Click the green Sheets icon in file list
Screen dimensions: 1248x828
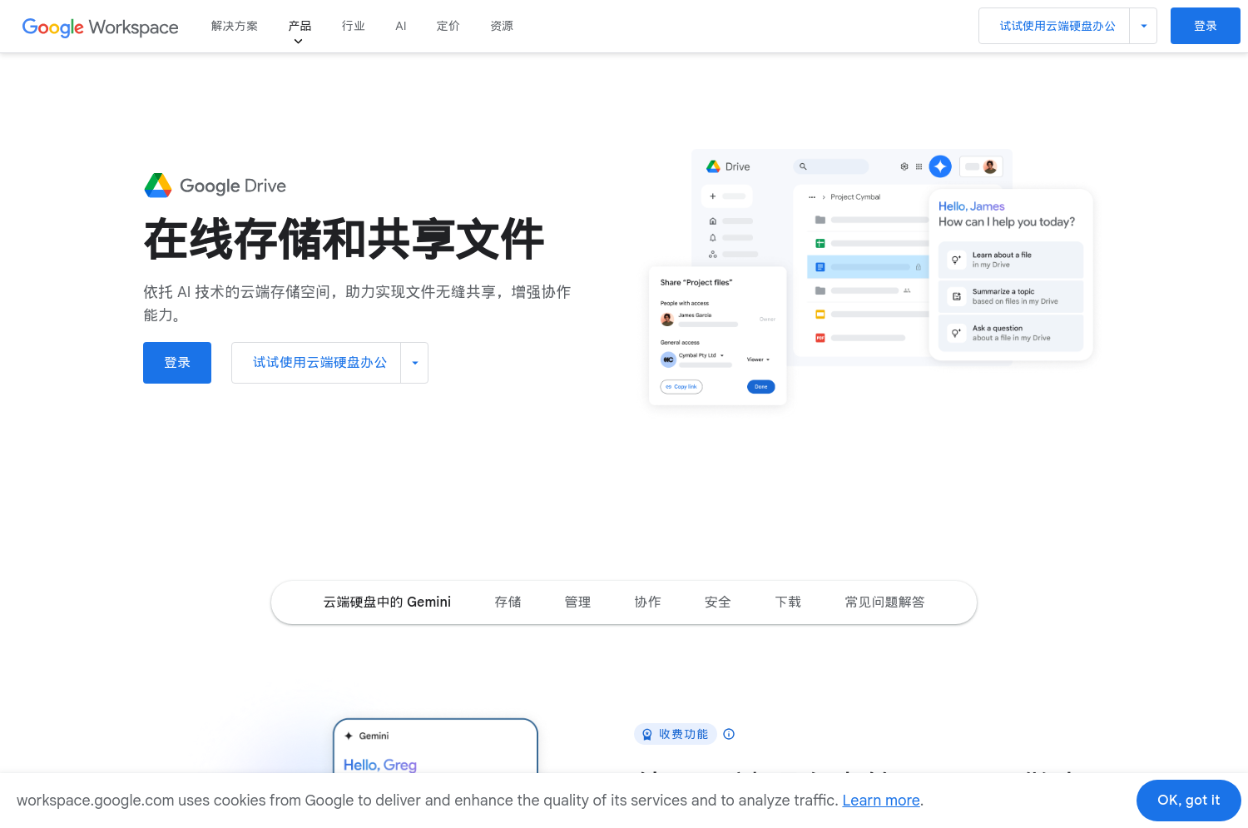(820, 243)
